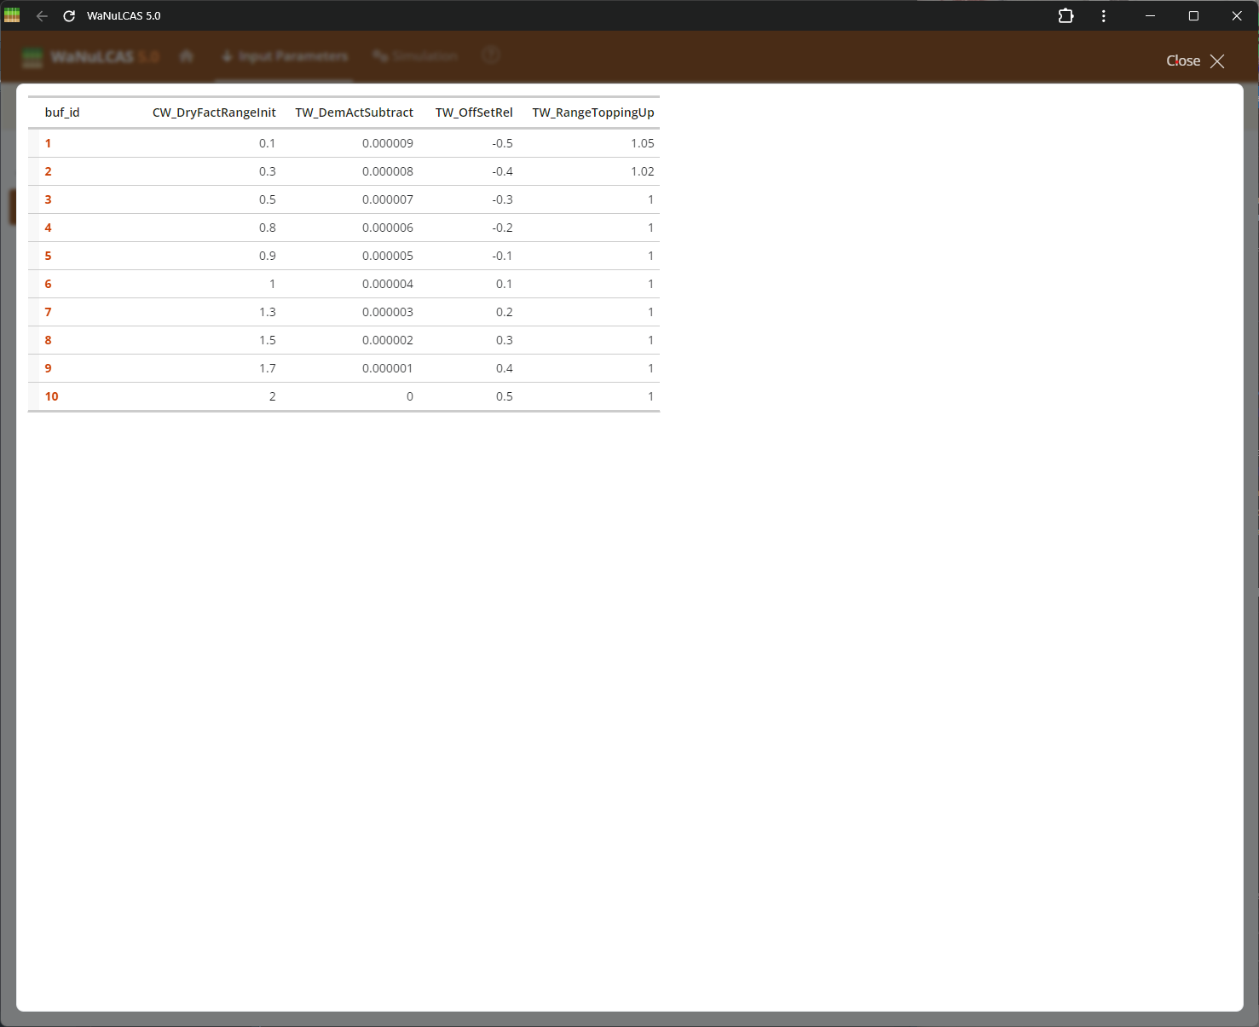Select row 10 in the table
The height and width of the screenshot is (1027, 1259).
point(51,395)
